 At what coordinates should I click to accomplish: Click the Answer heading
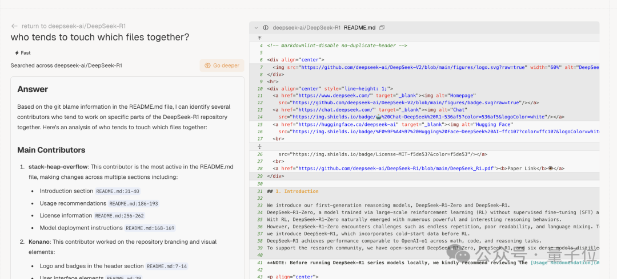click(x=33, y=89)
